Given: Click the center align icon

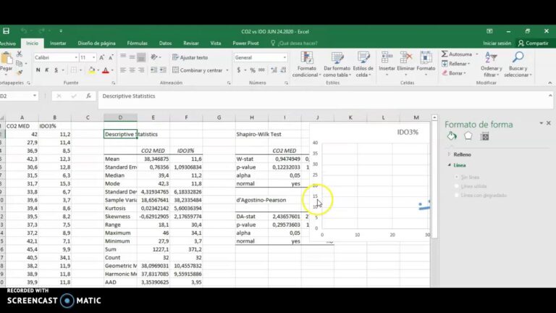Looking at the screenshot, I should click(132, 70).
